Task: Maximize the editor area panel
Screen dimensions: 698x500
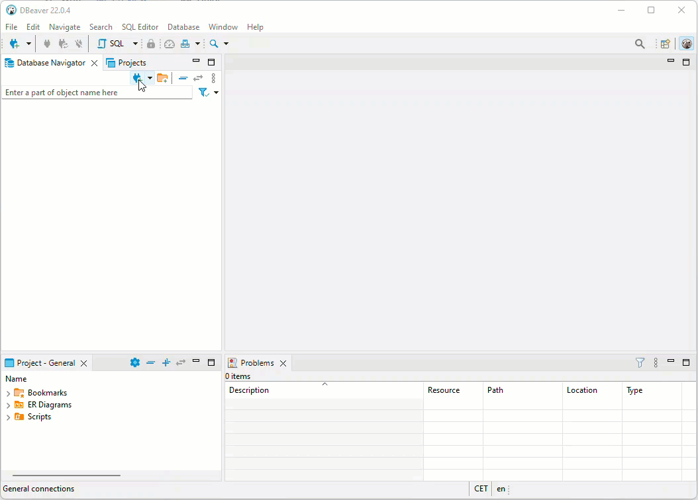Action: (x=686, y=62)
